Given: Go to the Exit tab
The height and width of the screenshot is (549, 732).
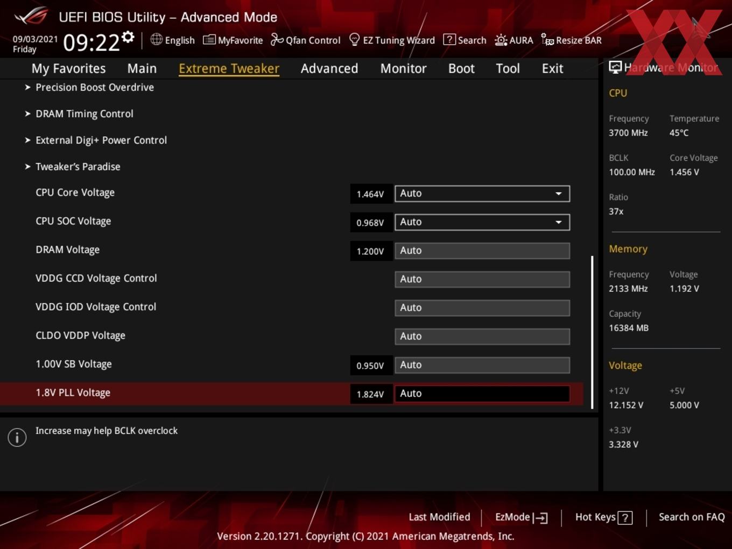Looking at the screenshot, I should click(552, 68).
